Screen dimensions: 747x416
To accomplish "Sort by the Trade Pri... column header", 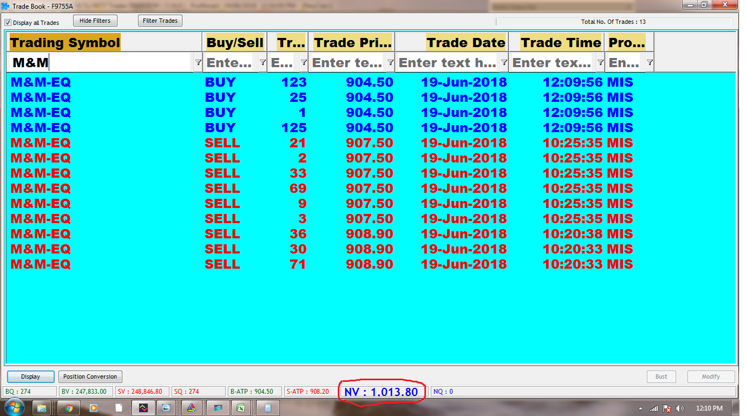I will (352, 42).
